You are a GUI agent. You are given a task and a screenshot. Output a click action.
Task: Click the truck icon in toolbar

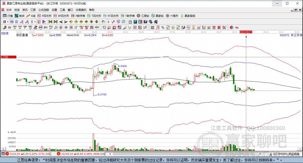click(x=156, y=22)
